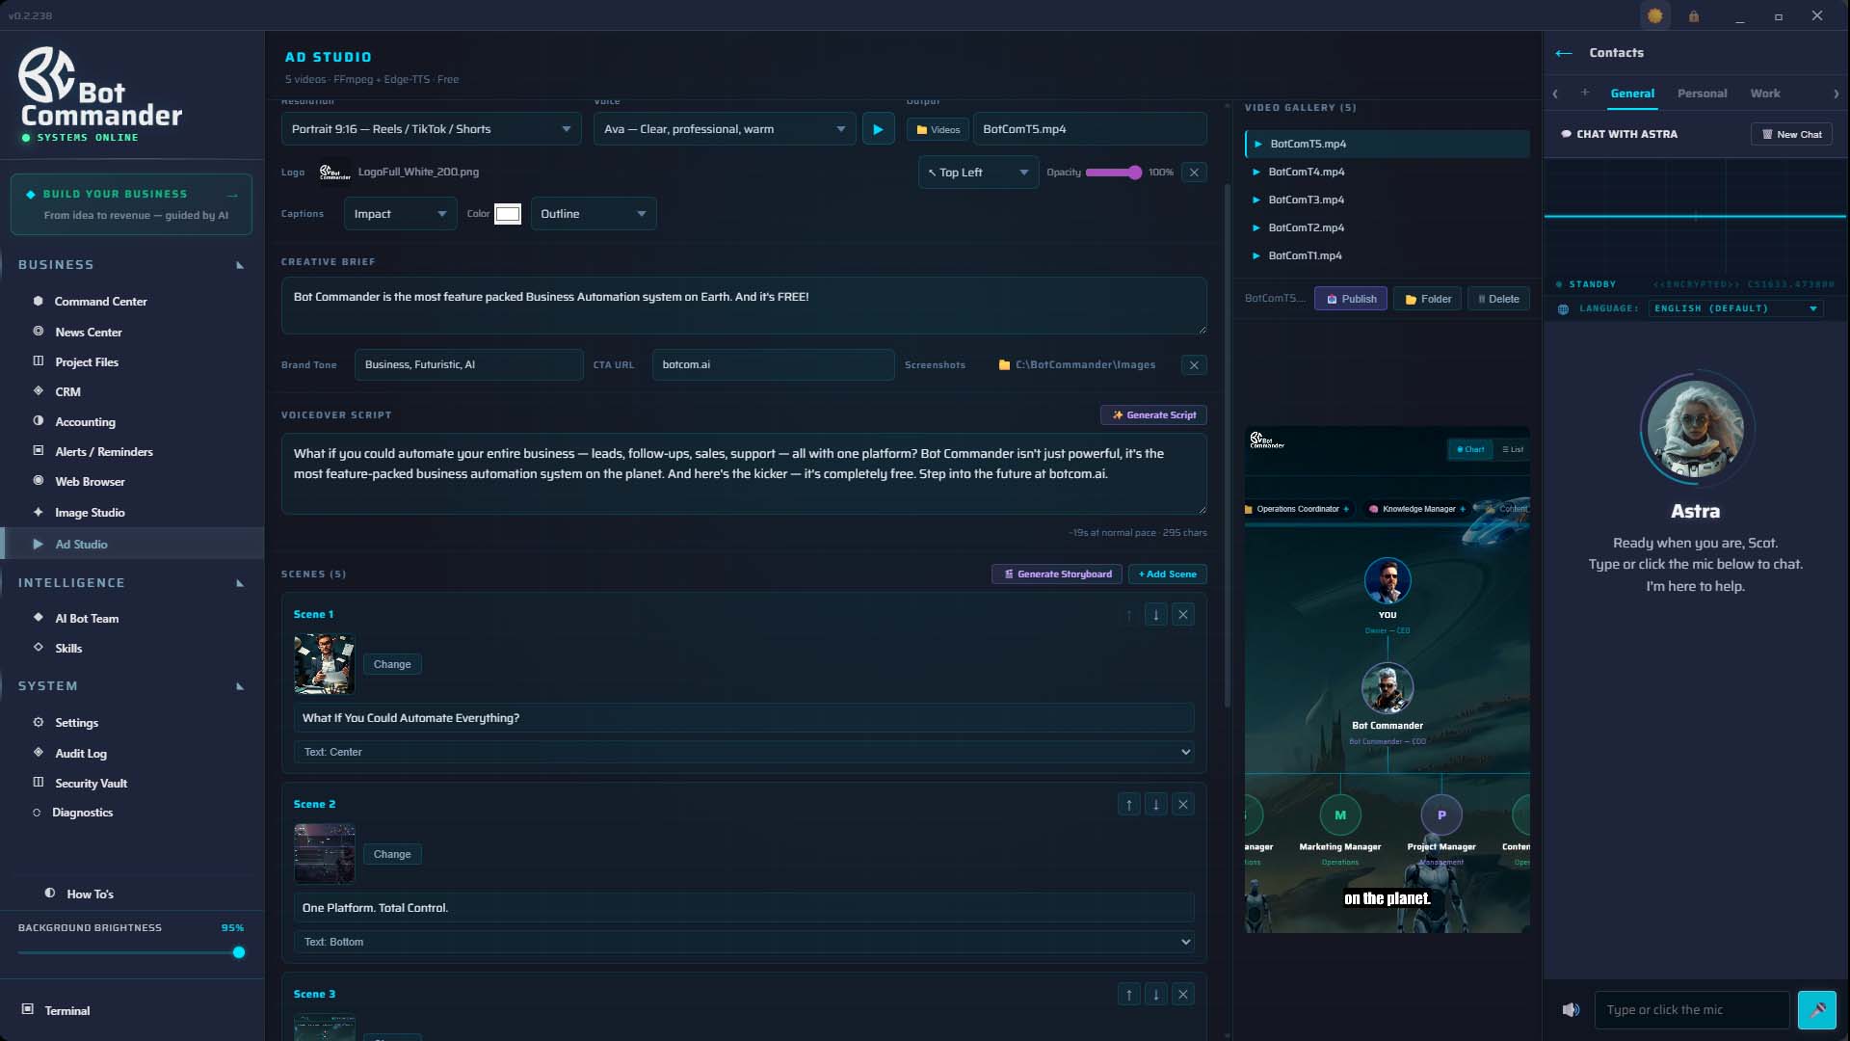Go back from Contacts panel

[x=1564, y=53]
